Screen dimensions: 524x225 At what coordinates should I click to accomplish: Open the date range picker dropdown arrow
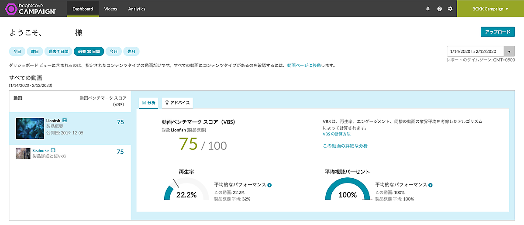(510, 51)
